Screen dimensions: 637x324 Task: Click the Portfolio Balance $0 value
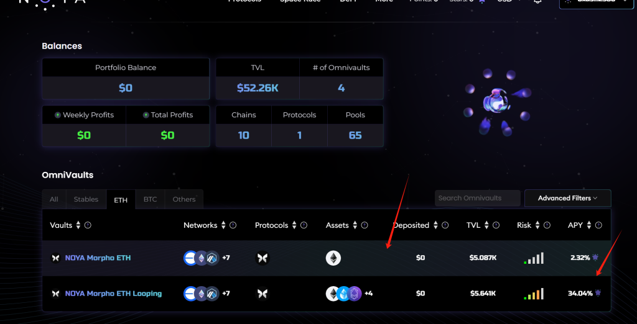[126, 88]
